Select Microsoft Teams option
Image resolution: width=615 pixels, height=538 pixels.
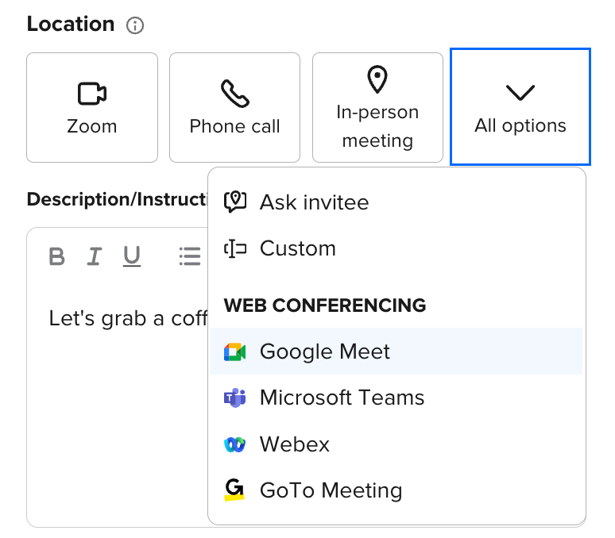[x=342, y=398]
